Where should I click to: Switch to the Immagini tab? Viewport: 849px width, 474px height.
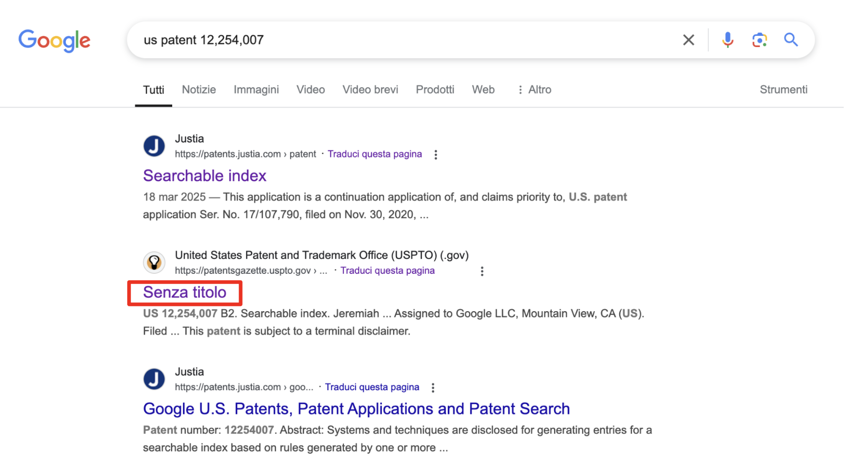pyautogui.click(x=256, y=89)
